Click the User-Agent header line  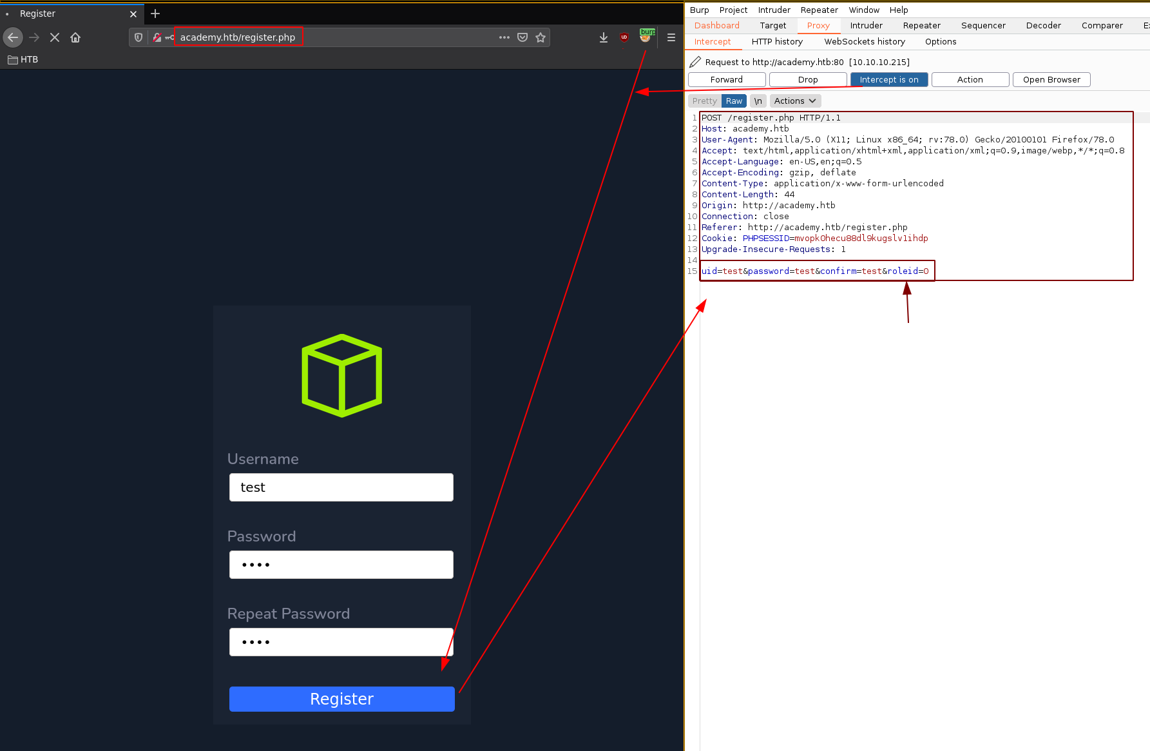(908, 140)
